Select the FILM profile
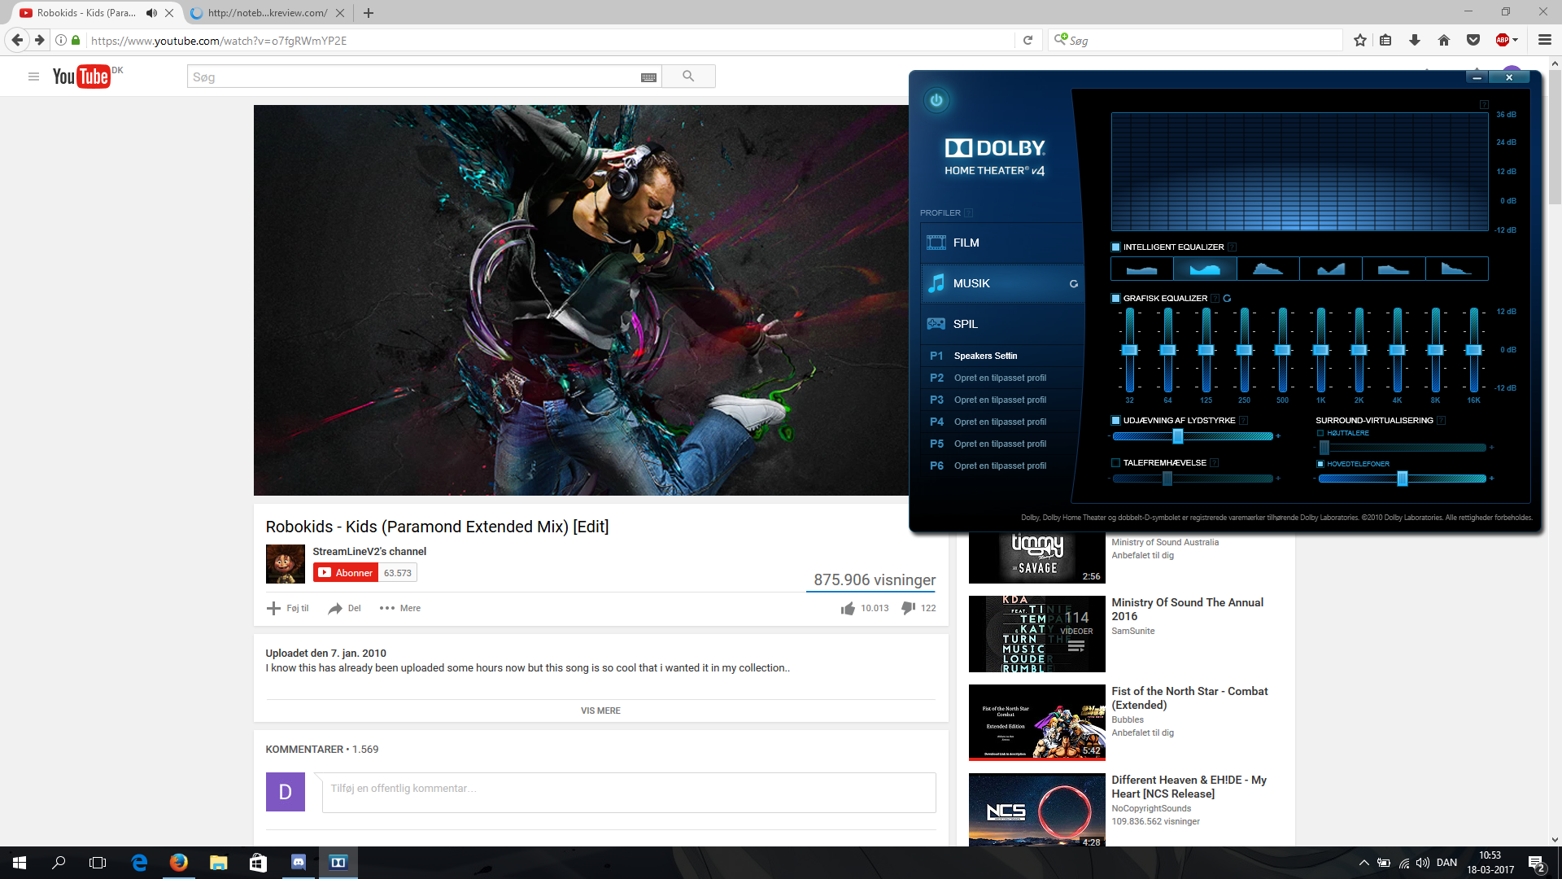The height and width of the screenshot is (879, 1562). coord(1001,243)
